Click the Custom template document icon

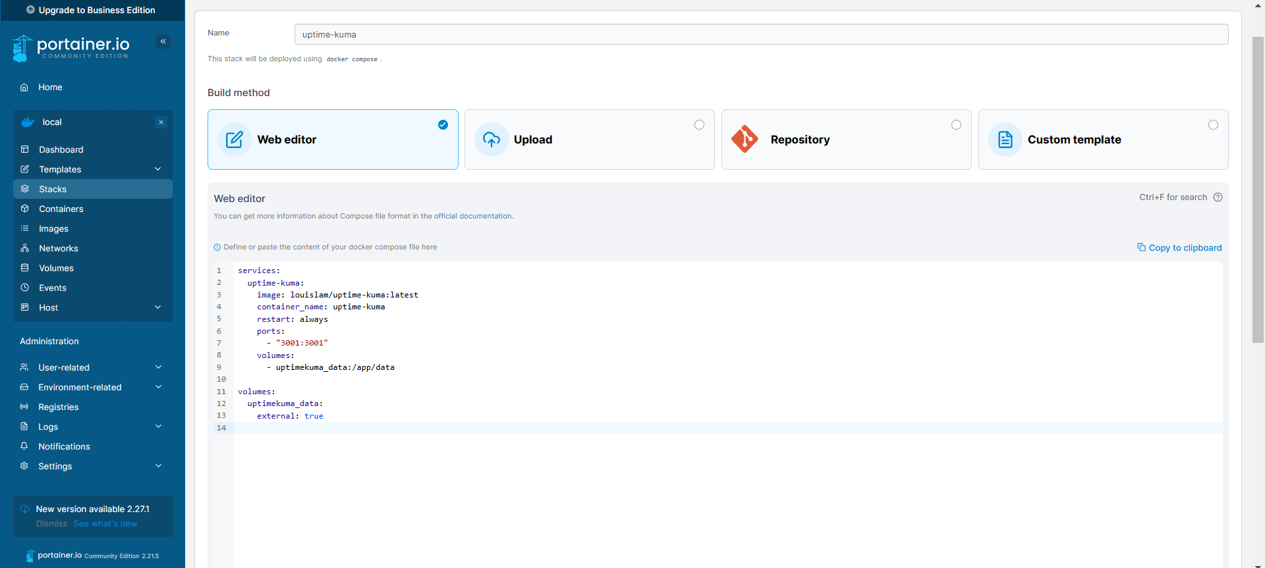click(1005, 140)
